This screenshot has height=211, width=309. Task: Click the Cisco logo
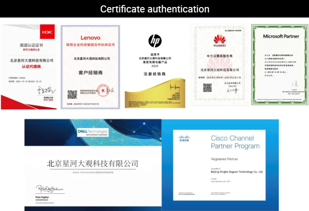click(184, 138)
